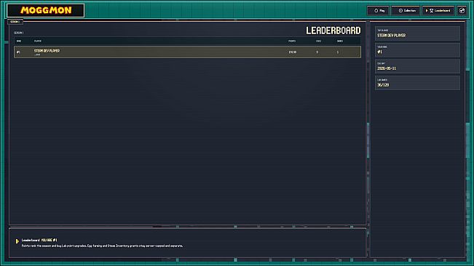Switch to the Collection tab

[406, 11]
